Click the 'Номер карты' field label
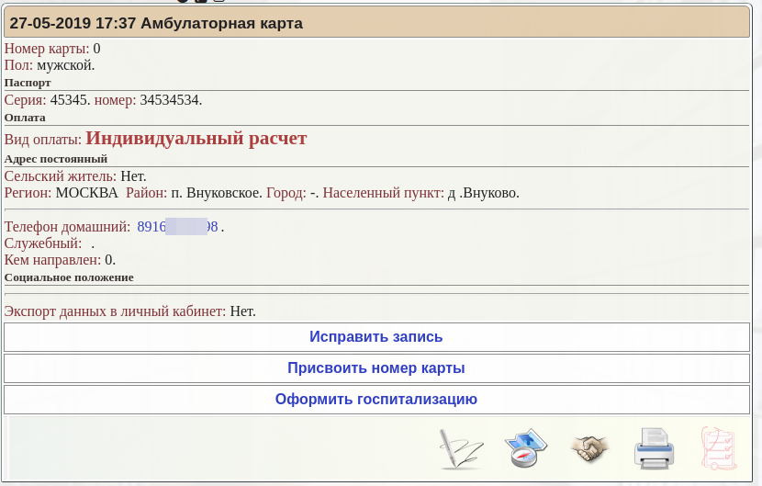 tap(46, 49)
